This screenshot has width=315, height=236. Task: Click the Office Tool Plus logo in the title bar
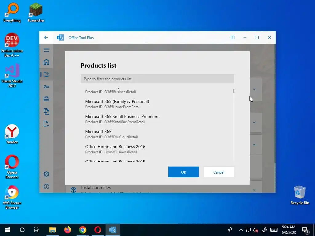[60, 37]
